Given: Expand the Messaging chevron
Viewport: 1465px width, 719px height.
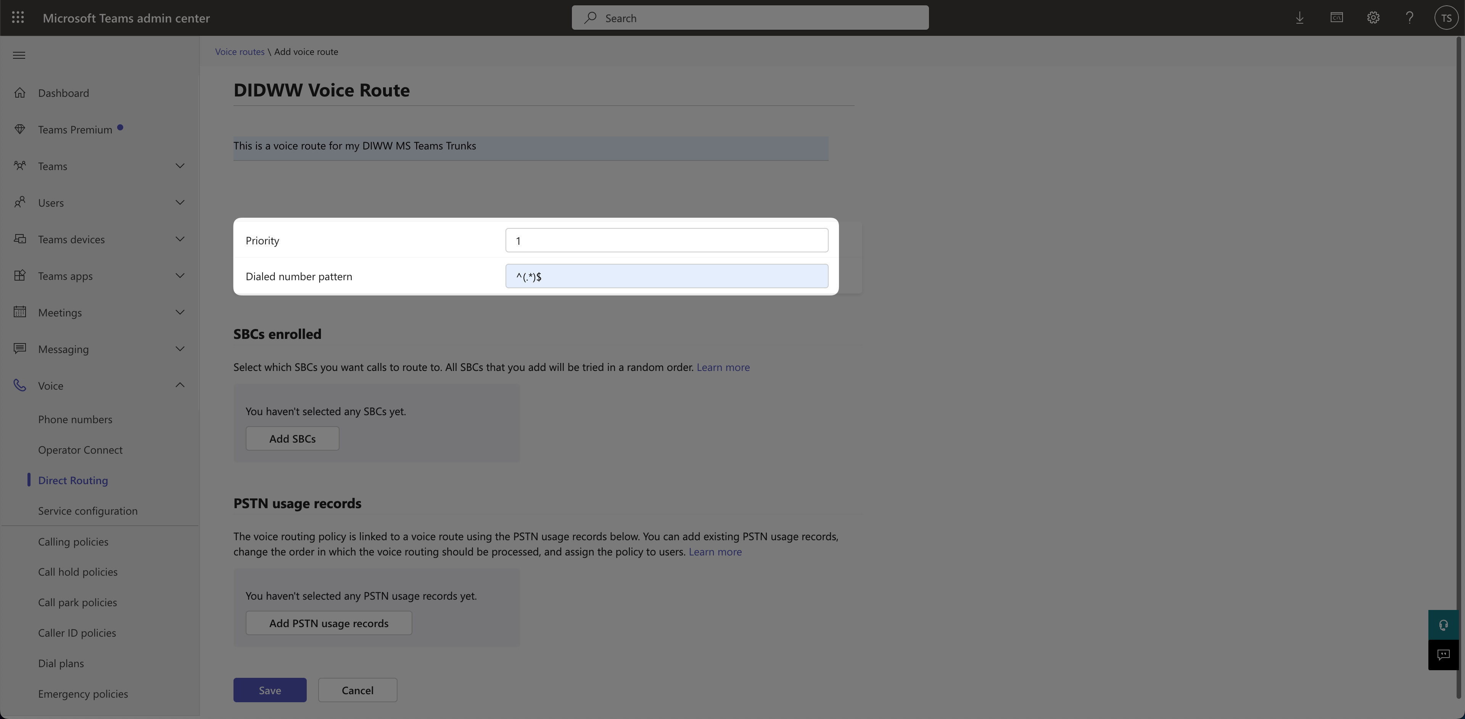Looking at the screenshot, I should [x=180, y=348].
